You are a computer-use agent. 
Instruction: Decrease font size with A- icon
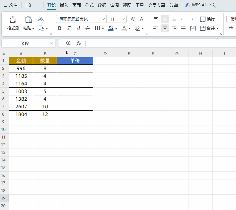142,19
